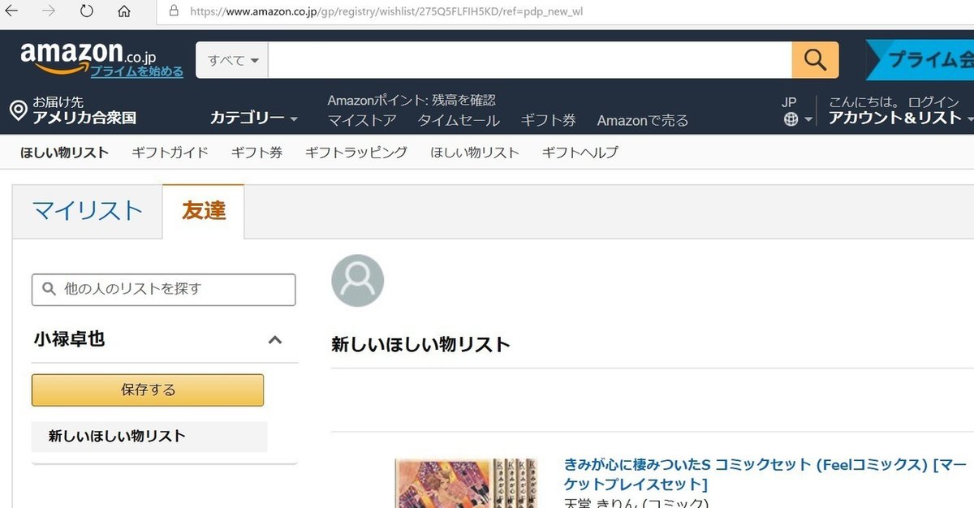The image size is (974, 508).
Task: Click the profile avatar icon
Action: [x=357, y=281]
